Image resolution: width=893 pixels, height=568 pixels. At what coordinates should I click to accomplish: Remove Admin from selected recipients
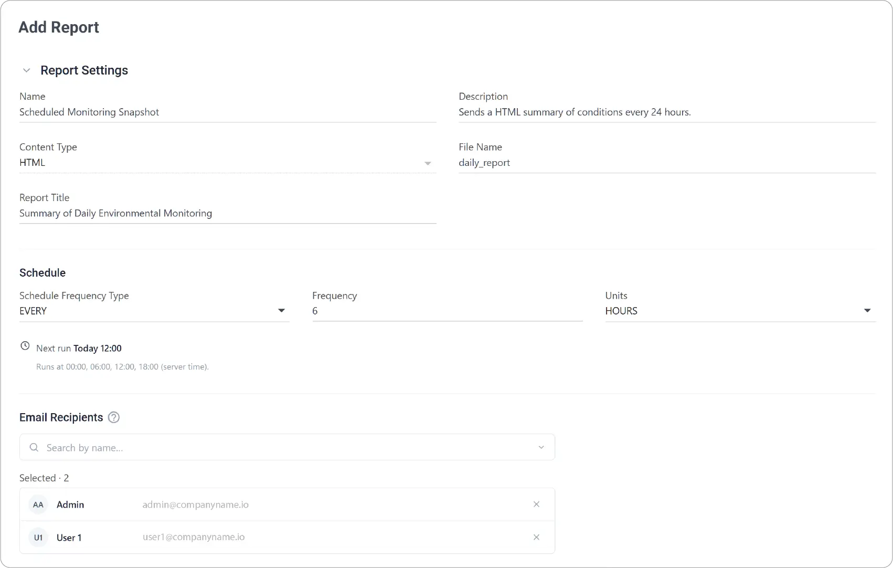[536, 504]
